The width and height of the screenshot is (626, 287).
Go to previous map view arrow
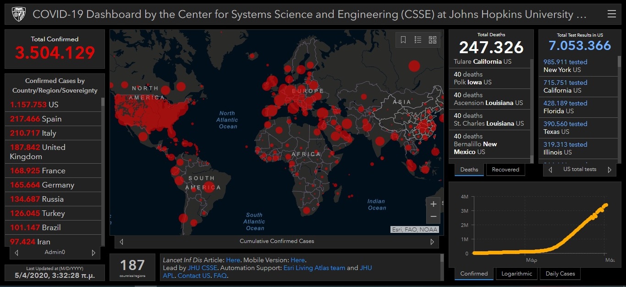121,242
